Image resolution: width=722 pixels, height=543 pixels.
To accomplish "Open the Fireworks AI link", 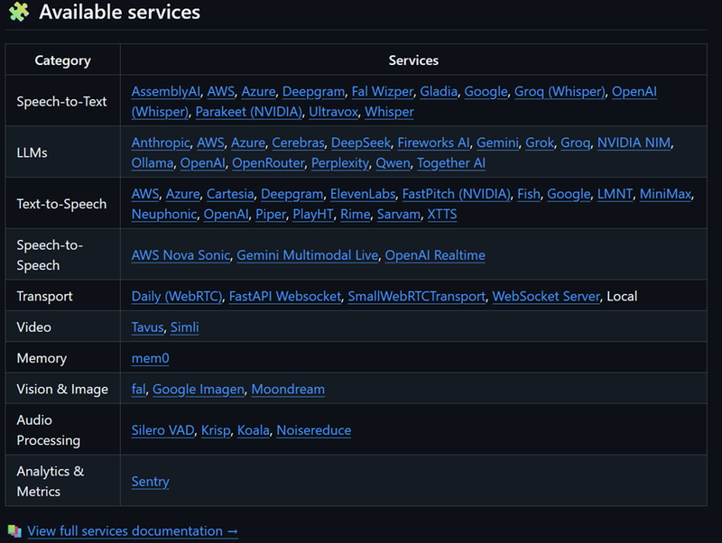I will (x=434, y=143).
